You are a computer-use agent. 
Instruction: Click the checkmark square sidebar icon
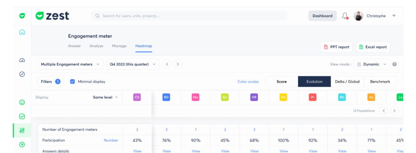point(22,116)
